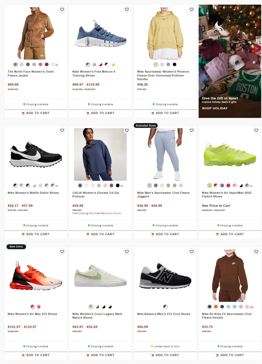Show the 10+ colors for Kids Fleece Hoodie
Image resolution: width=262 pixels, height=364 pixels.
tap(252, 307)
